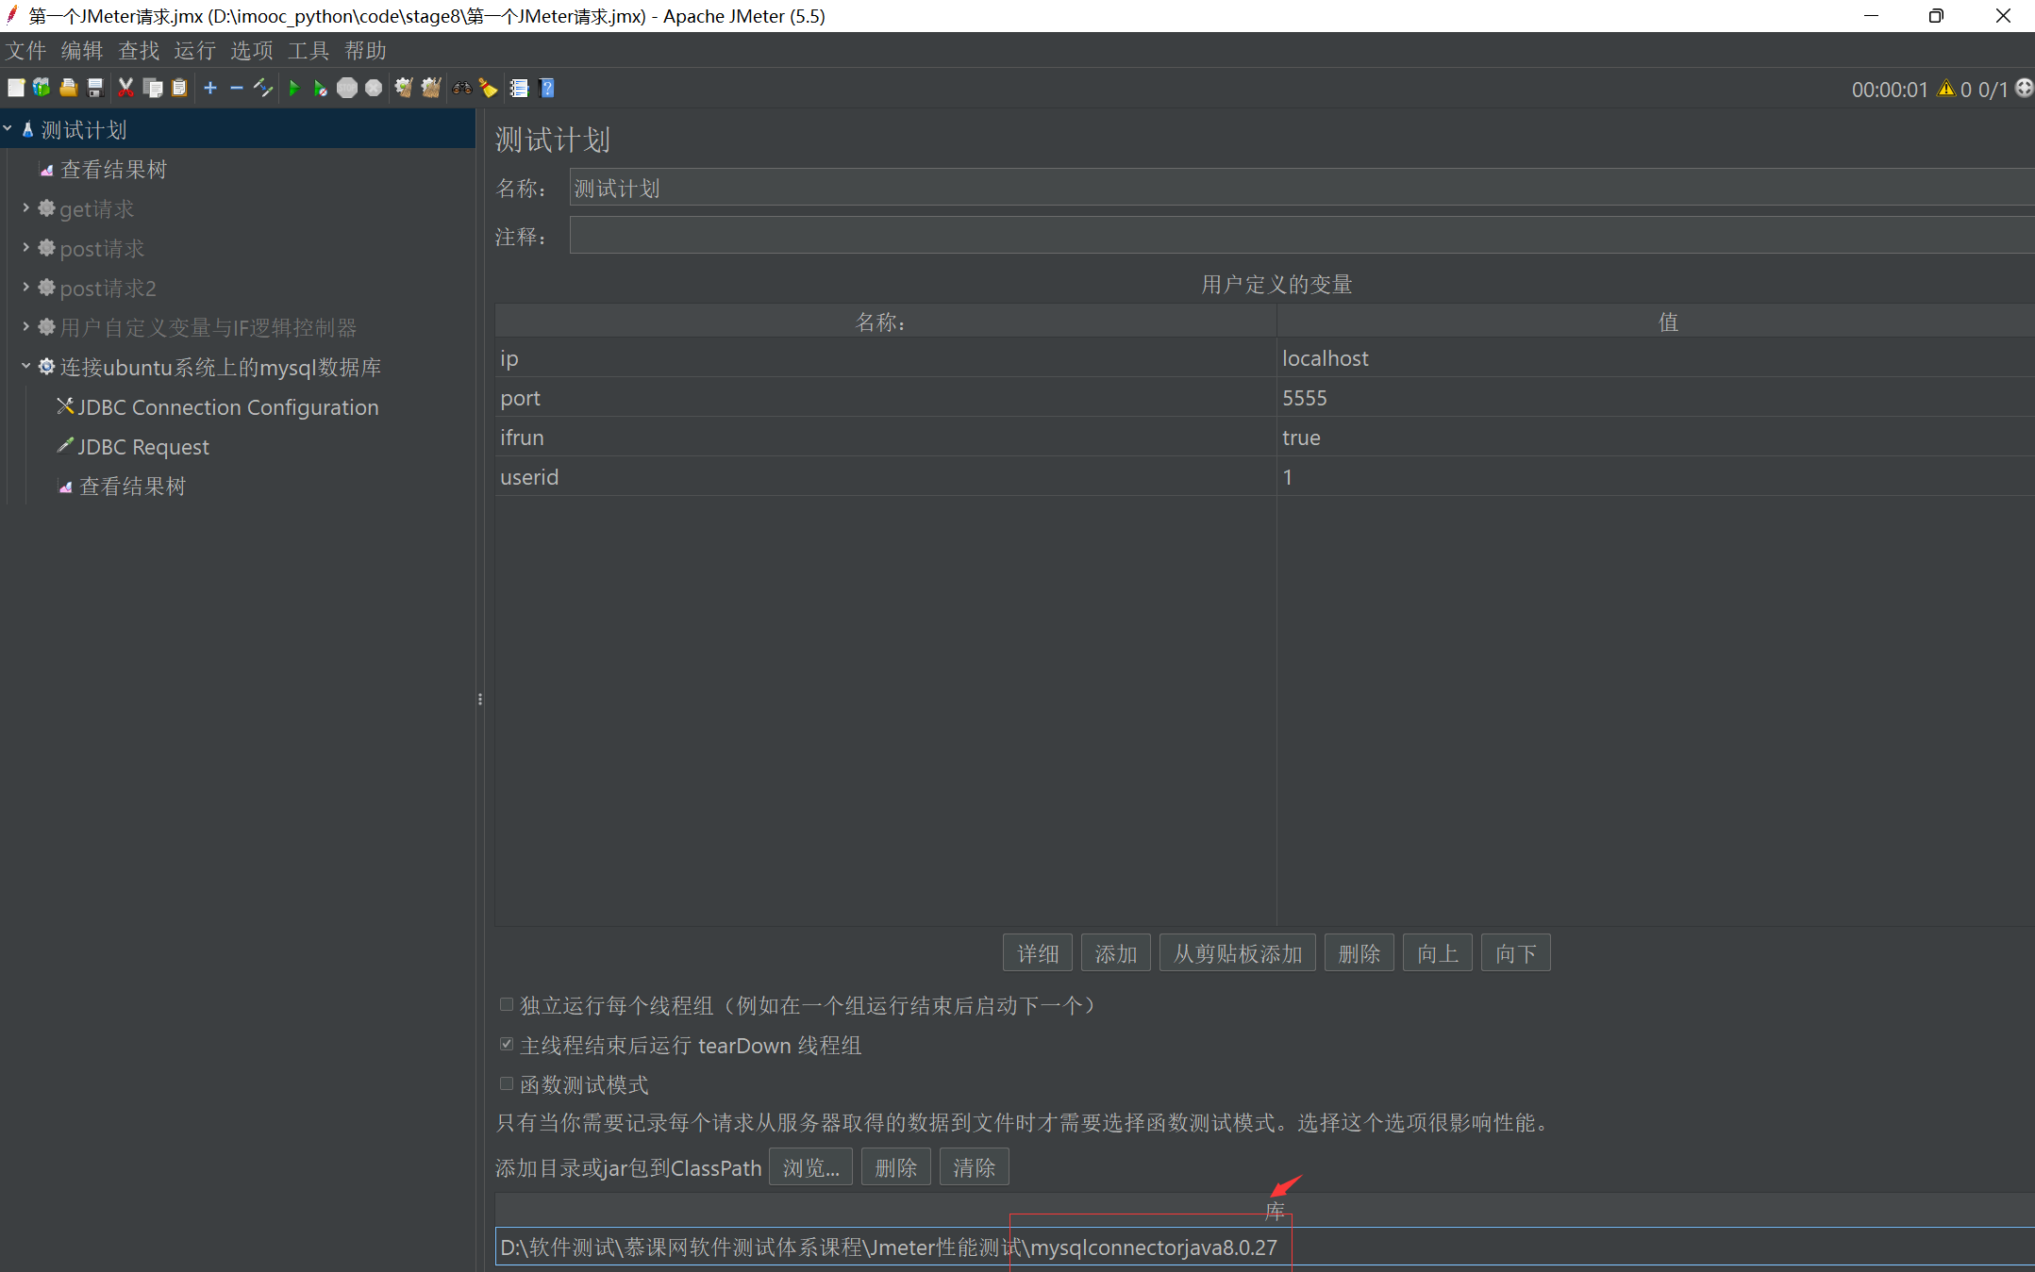The image size is (2035, 1272).
Task: Open the 运行 menu
Action: [x=194, y=50]
